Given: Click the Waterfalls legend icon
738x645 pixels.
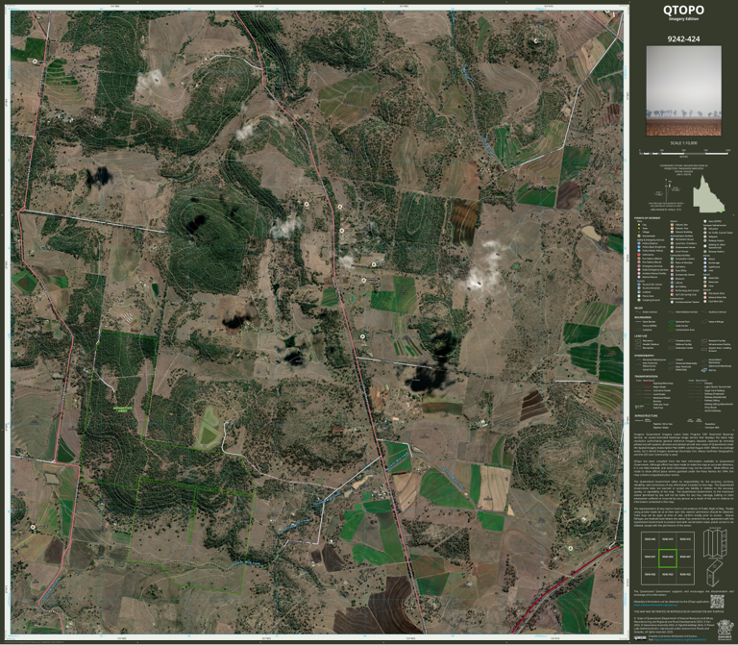Looking at the screenshot, I should 705,278.
